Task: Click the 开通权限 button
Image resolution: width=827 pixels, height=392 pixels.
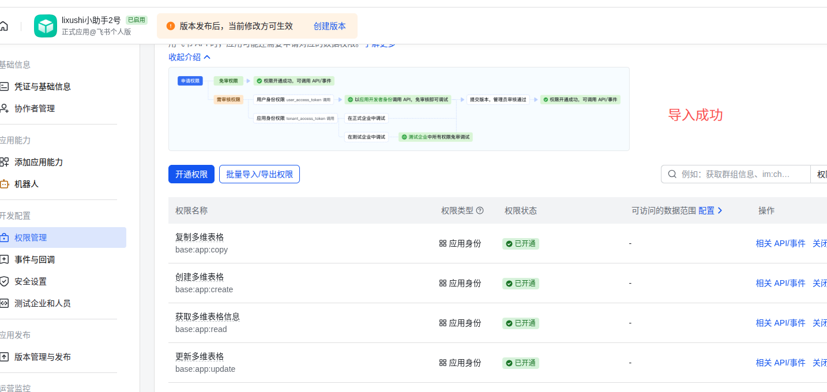Action: (x=191, y=174)
